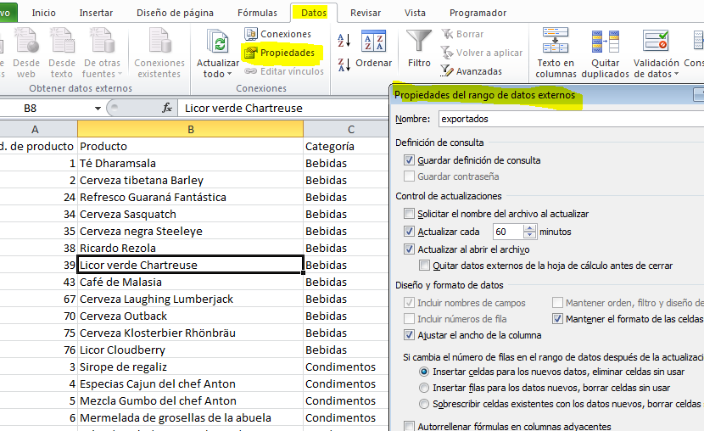The image size is (704, 431).
Task: Increase refresh minutes with spinner up
Action: tap(530, 228)
